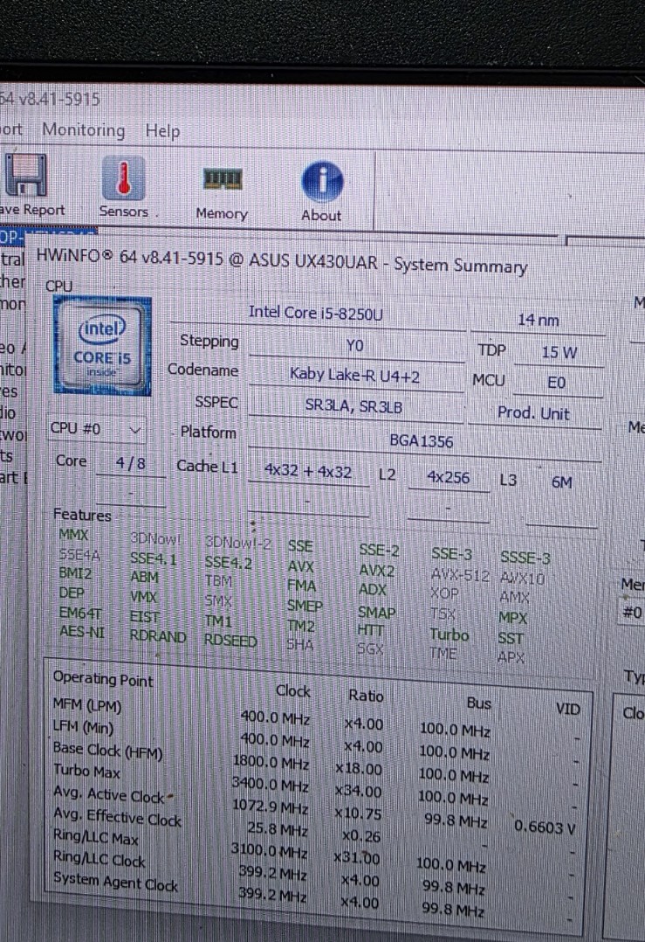Click the 3400.0 MHz Turbo Max clock
This screenshot has height=942, width=645.
tap(271, 783)
